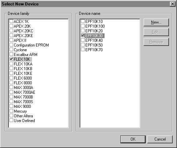Check the APEX 20K family checkbox

coord(11,26)
